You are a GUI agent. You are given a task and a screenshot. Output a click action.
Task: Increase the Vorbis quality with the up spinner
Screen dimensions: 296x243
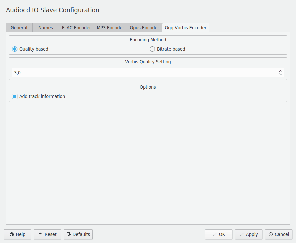click(280, 71)
